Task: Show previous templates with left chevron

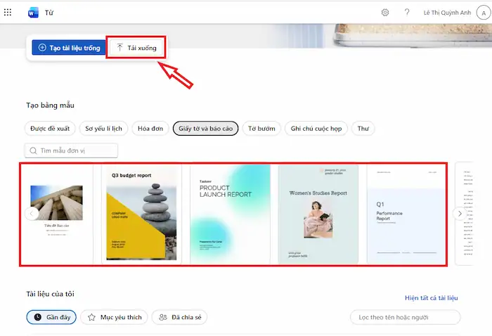Action: (32, 214)
